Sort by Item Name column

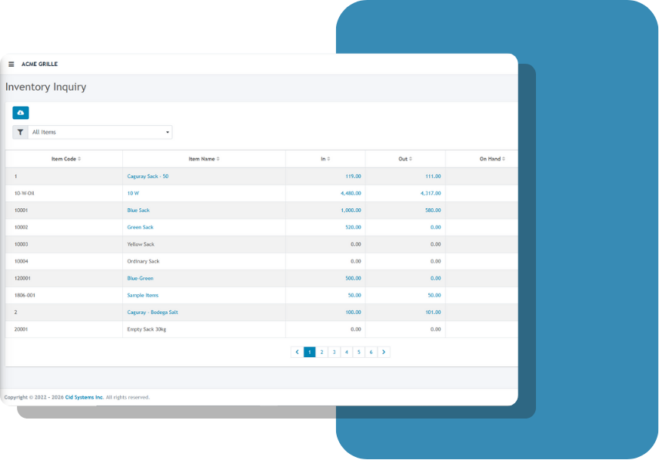(204, 159)
